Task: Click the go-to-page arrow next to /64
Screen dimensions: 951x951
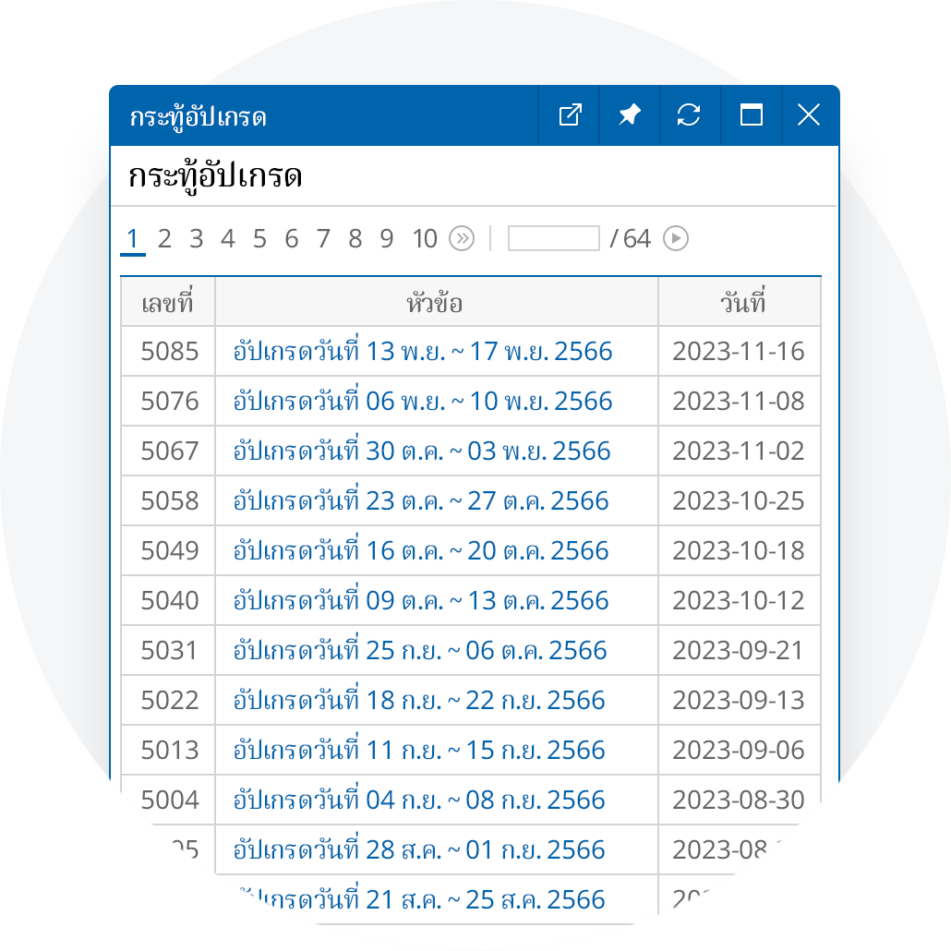Action: 676,238
